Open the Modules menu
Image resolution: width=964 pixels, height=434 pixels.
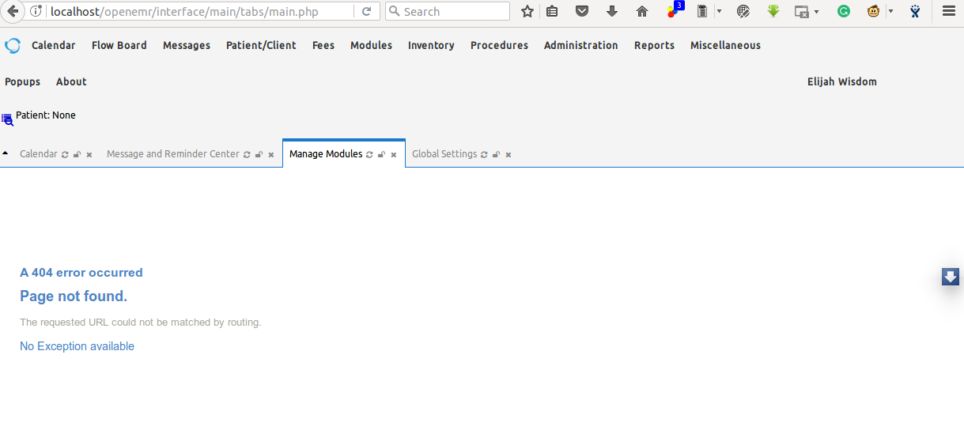pos(371,46)
